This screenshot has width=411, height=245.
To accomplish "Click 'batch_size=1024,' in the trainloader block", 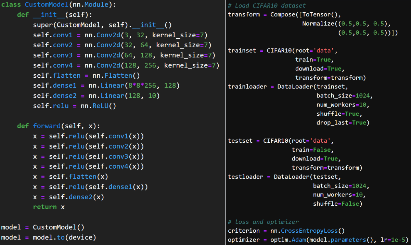I will pyautogui.click(x=345, y=95).
